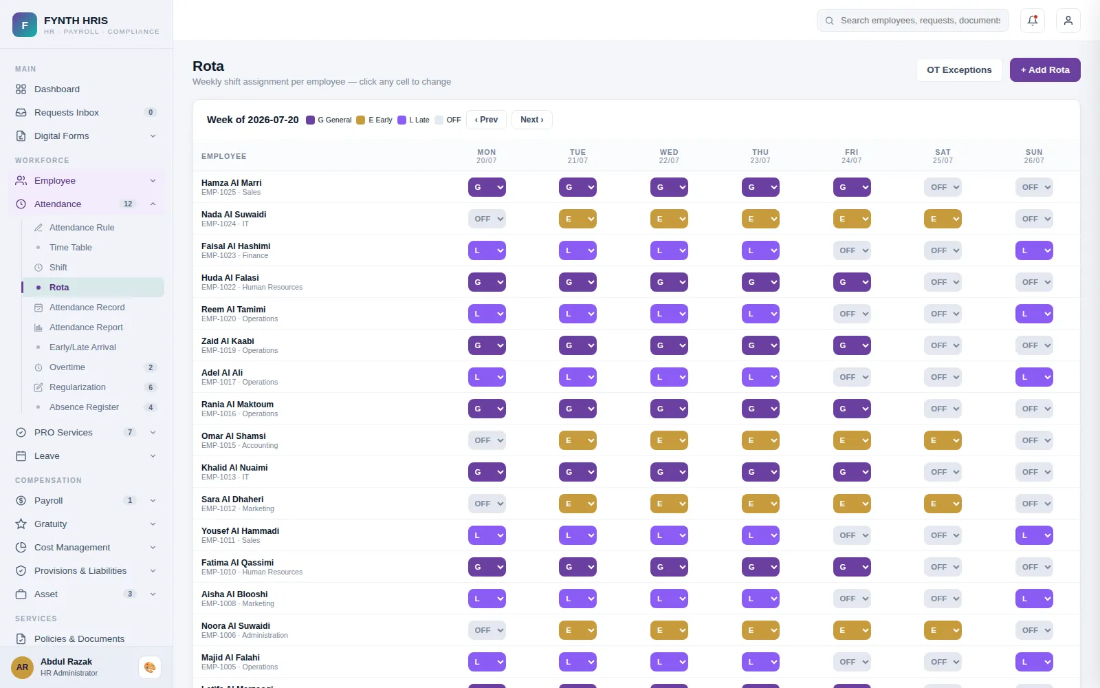The width and height of the screenshot is (1100, 688).
Task: Click the search magnifier icon
Action: pos(830,21)
